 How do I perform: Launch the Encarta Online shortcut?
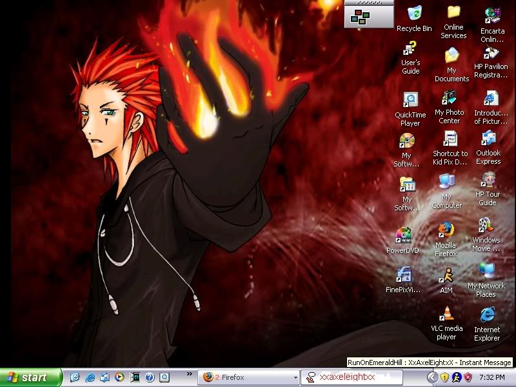492,25
